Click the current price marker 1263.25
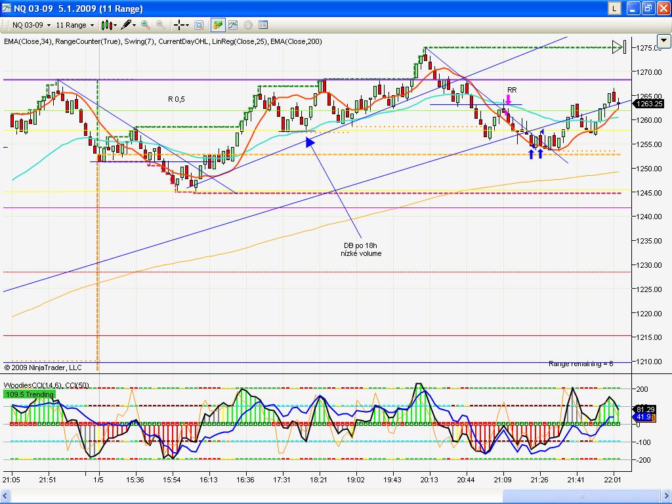Viewport: 672px width, 504px height. tap(650, 104)
